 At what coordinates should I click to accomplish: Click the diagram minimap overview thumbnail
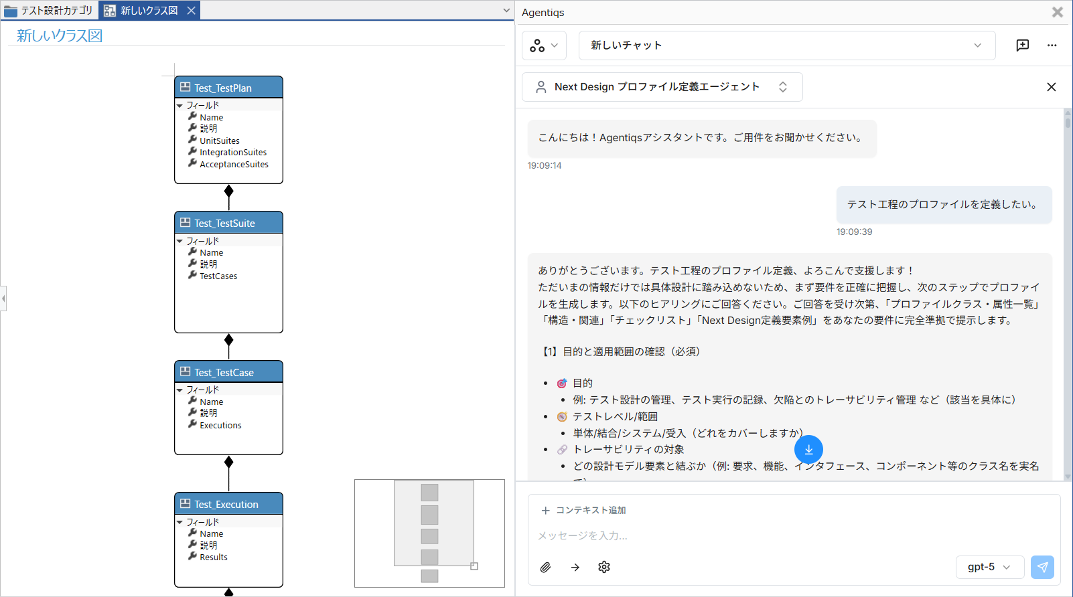(x=429, y=533)
